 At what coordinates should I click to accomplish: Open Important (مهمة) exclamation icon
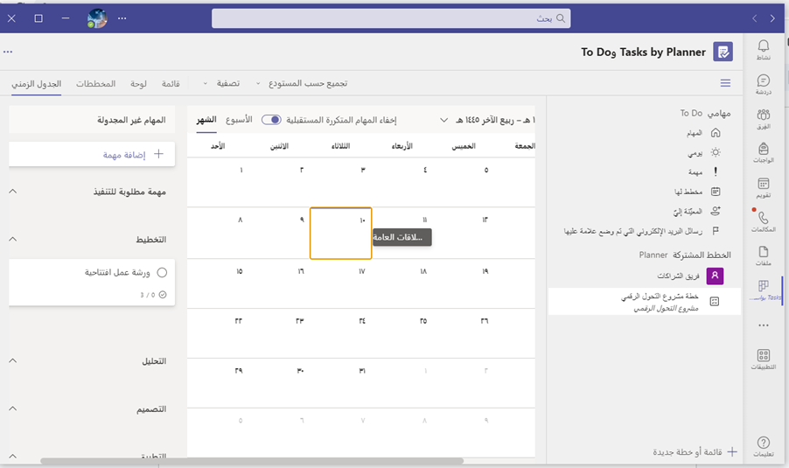[x=716, y=172]
